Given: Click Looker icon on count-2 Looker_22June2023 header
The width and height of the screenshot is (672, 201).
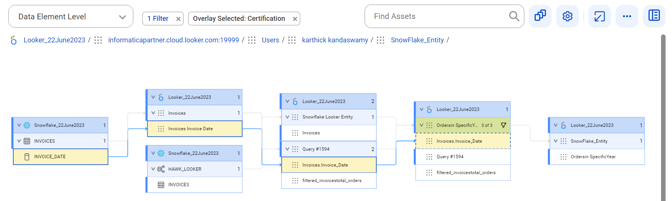Looking at the screenshot, I should point(295,101).
